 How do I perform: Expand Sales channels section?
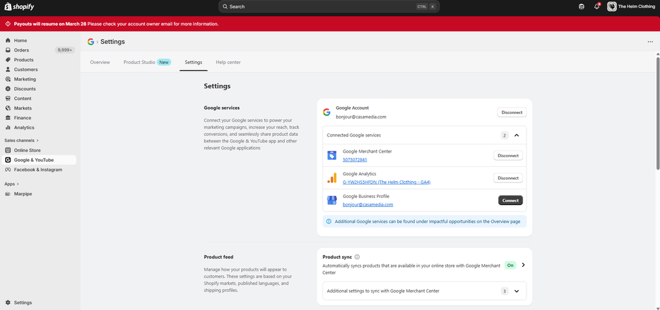(x=21, y=140)
